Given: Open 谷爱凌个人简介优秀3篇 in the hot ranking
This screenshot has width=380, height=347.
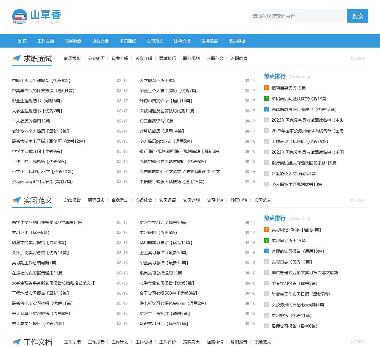Looking at the screenshot, I should (293, 174).
